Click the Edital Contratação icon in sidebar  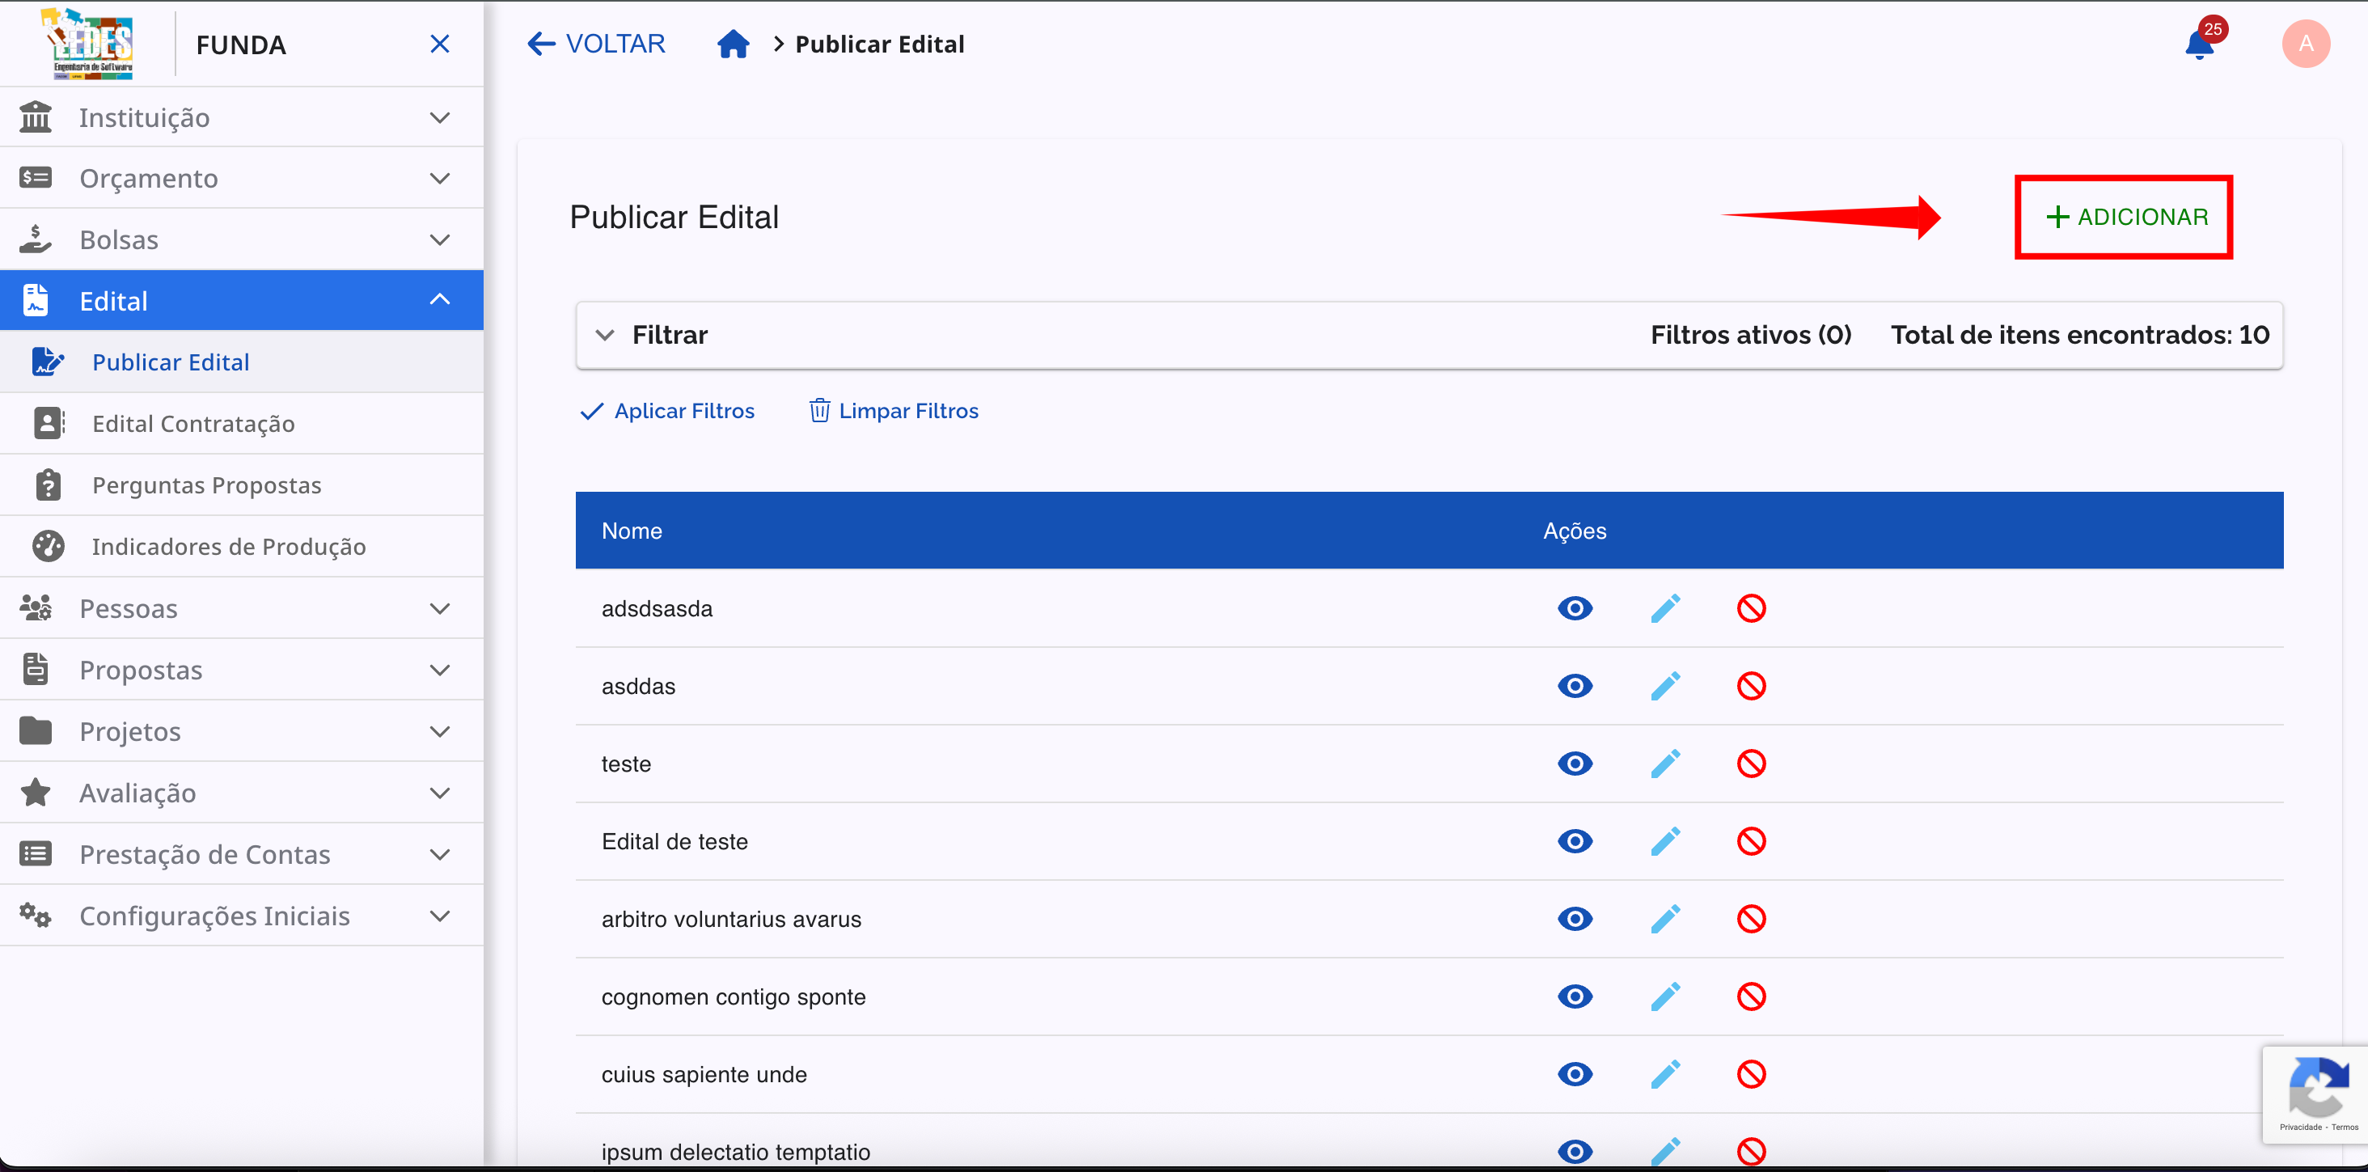(x=48, y=423)
